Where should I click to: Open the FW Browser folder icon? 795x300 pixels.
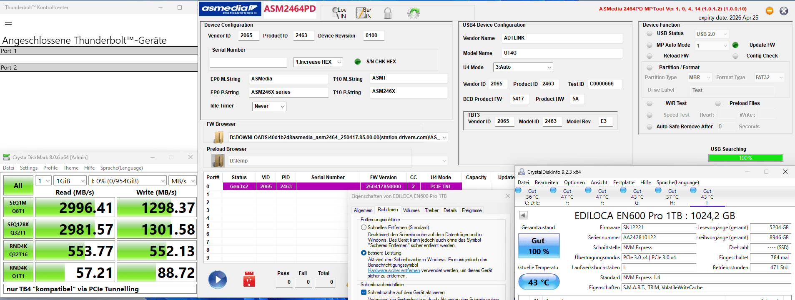218,137
